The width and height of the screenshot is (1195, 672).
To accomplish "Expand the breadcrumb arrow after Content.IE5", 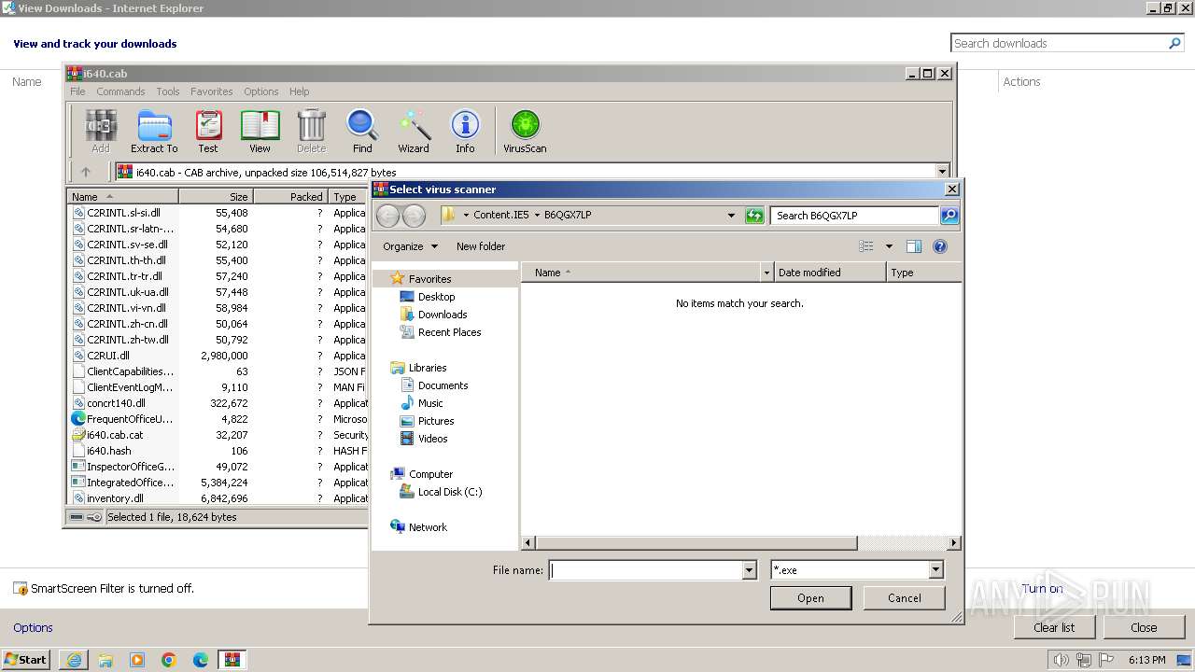I will [x=537, y=216].
